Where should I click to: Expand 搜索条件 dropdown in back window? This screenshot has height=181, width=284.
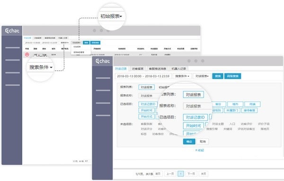64,43
